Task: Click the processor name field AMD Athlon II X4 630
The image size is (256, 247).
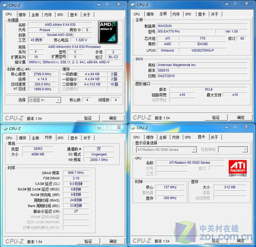Action: tap(60, 25)
